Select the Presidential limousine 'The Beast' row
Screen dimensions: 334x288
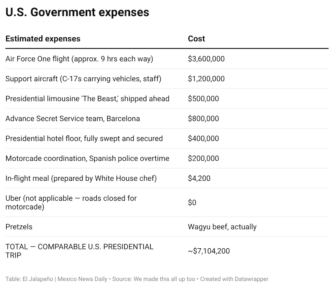(x=87, y=99)
